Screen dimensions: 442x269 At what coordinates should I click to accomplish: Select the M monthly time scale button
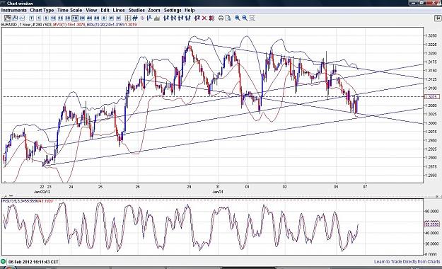119,18
